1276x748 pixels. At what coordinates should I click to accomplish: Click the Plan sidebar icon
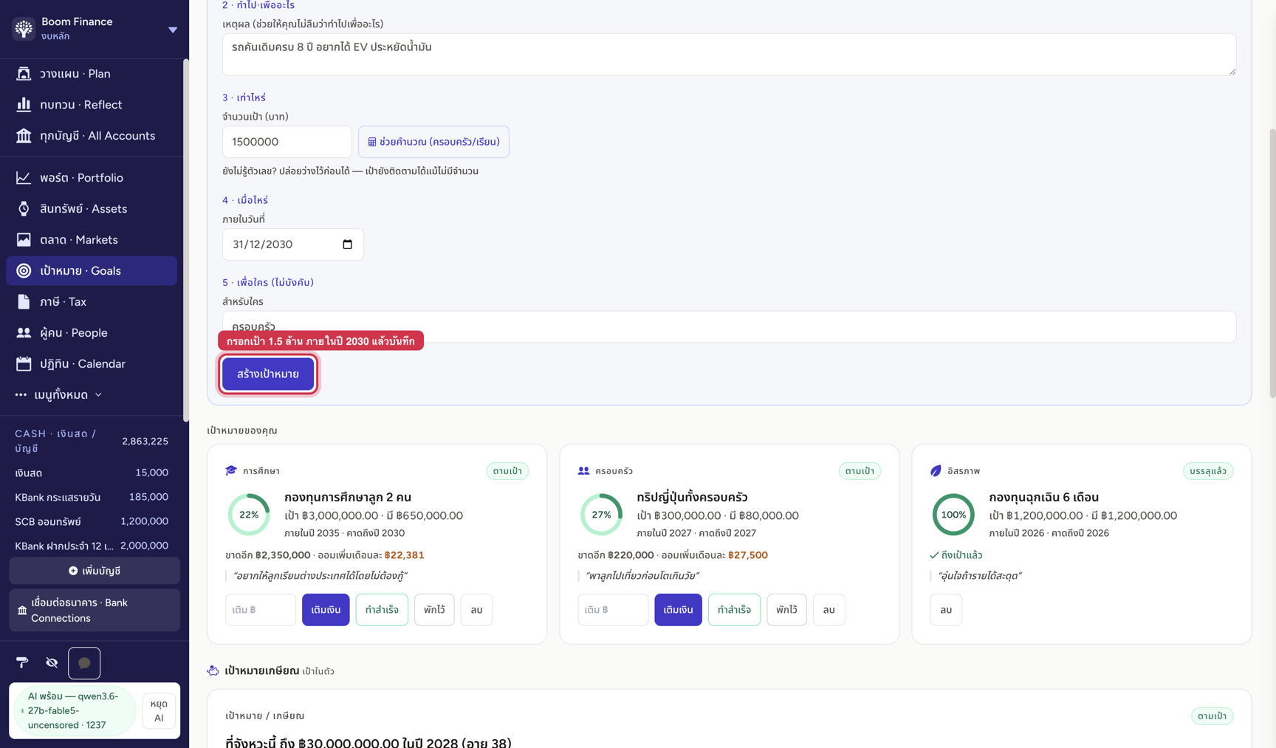[24, 74]
